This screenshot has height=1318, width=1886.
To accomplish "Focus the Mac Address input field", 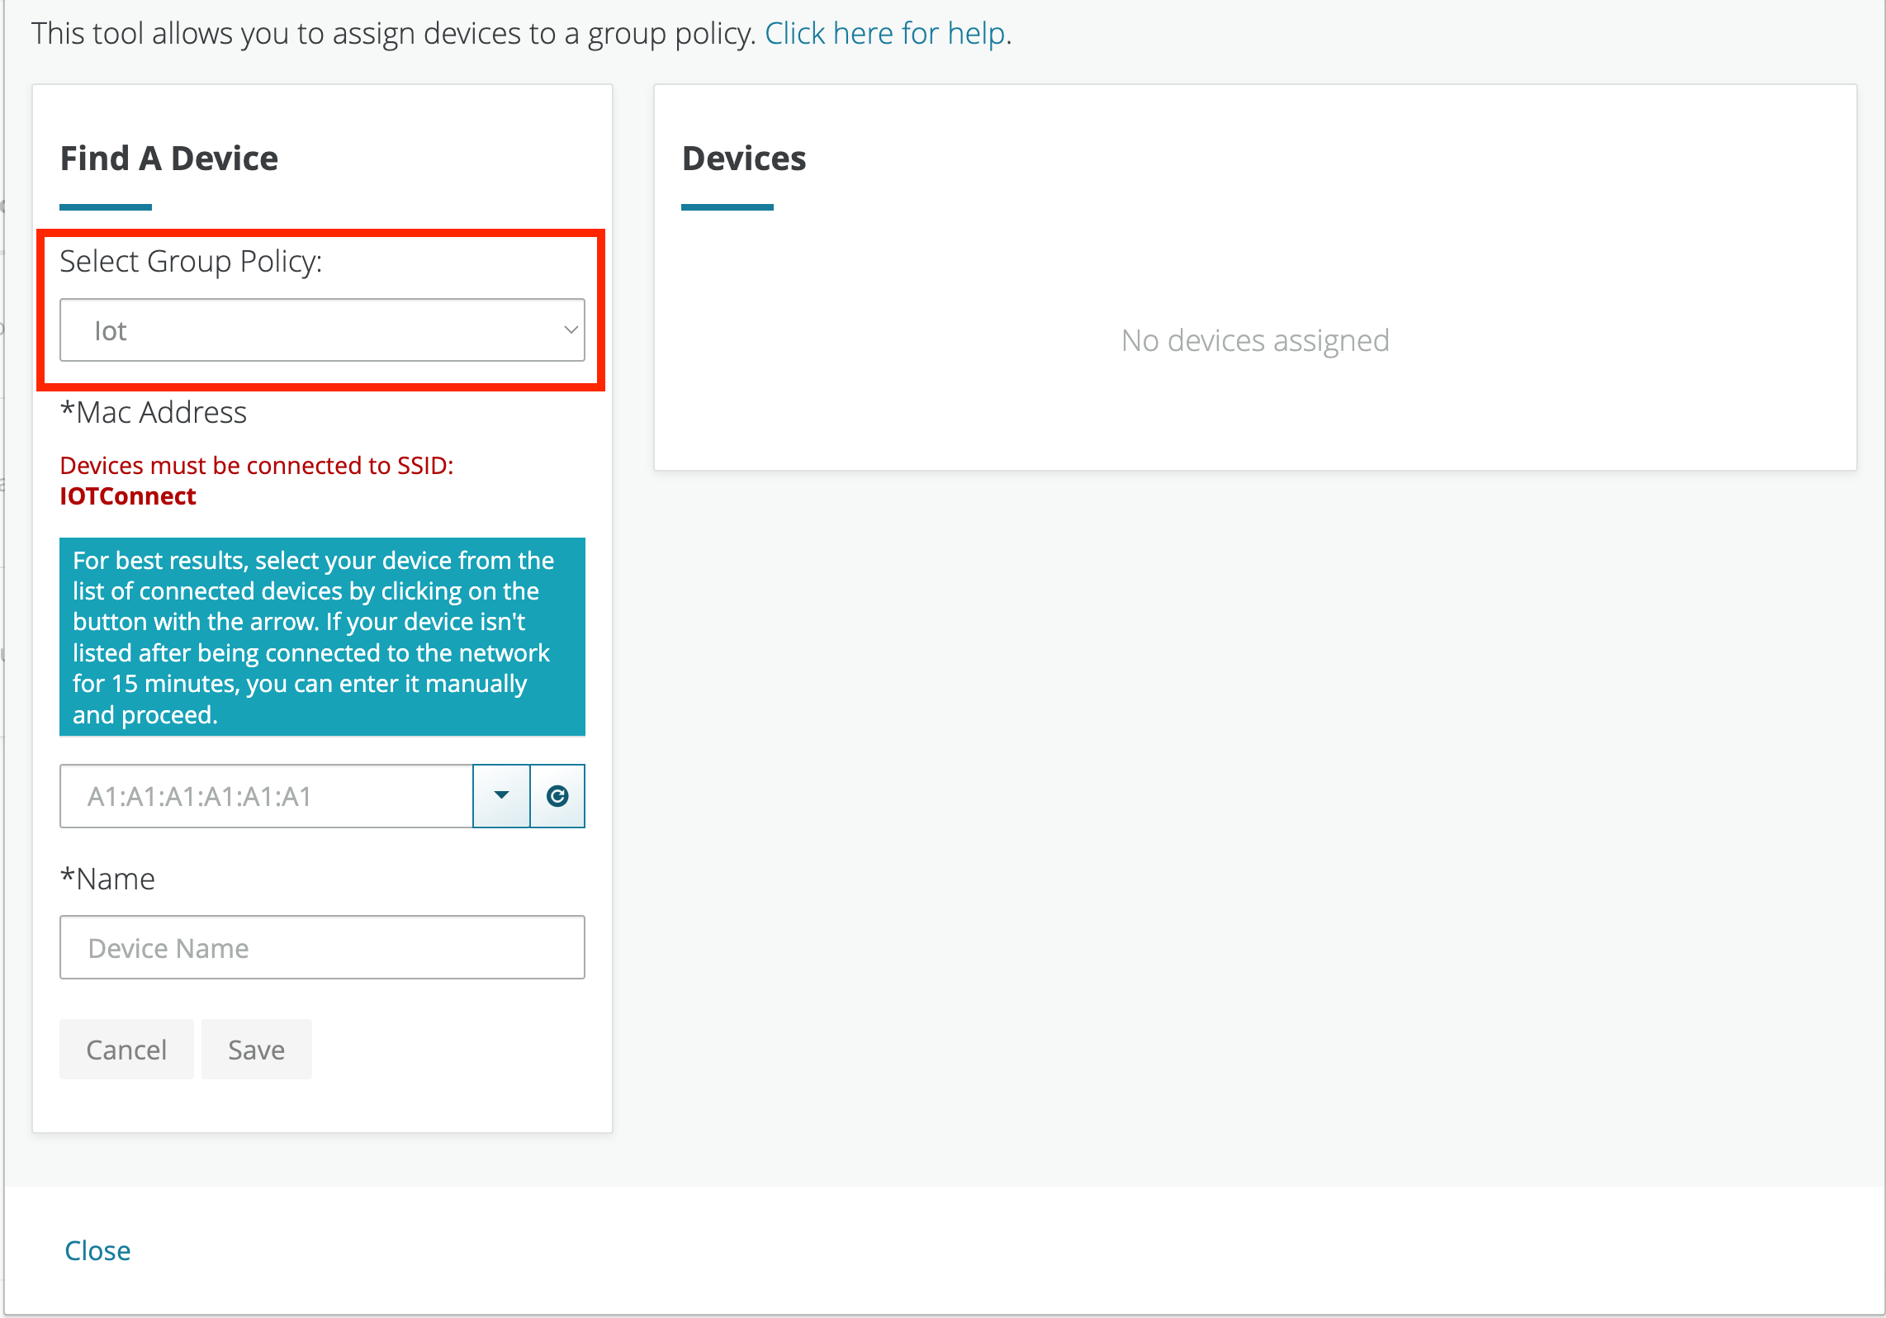I will 266,796.
